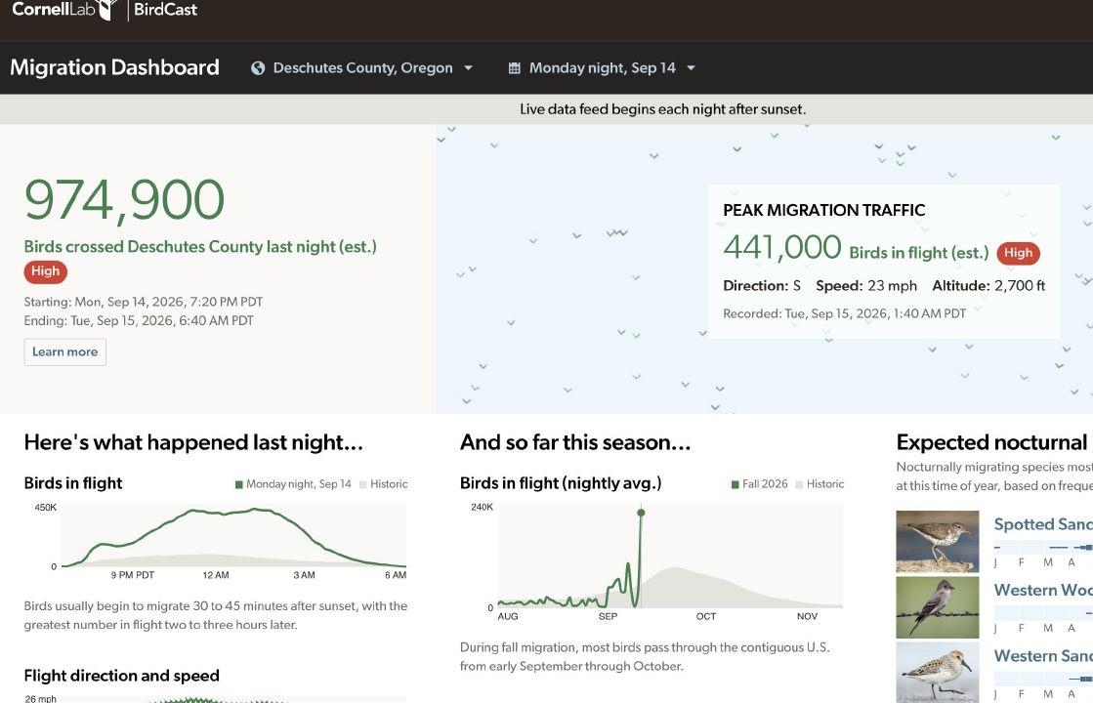Screen dimensions: 1093x703
Task: Toggle Monday night, Sep 14 legend swatch
Action: [x=239, y=484]
